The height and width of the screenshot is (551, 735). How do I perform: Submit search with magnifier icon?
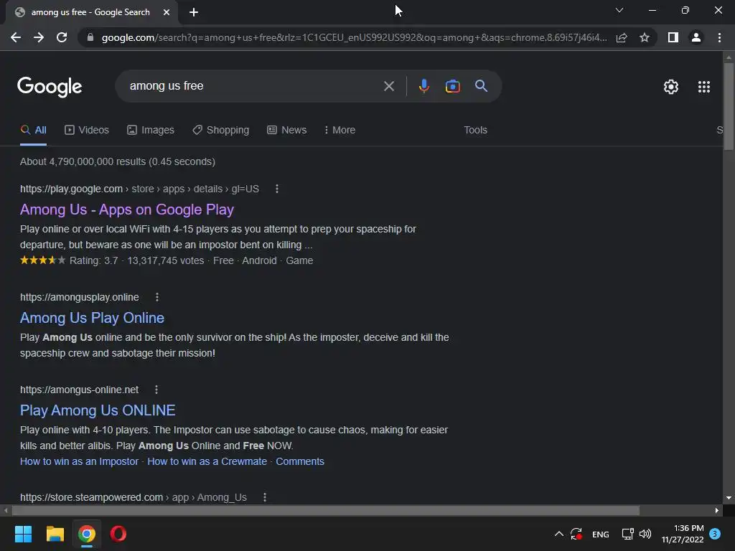[x=481, y=86]
